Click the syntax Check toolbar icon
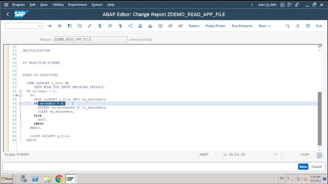This screenshot has width=328, height=184. (x=100, y=26)
